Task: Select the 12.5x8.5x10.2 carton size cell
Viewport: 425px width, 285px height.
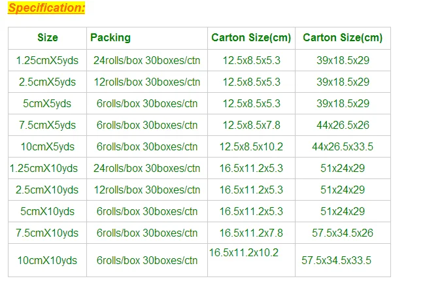Action: pyautogui.click(x=252, y=146)
